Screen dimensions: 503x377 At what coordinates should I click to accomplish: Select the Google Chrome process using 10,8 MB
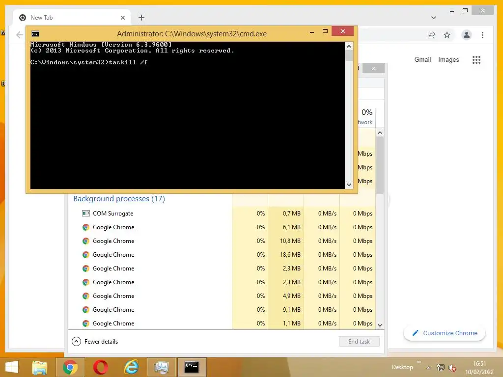(x=222, y=241)
